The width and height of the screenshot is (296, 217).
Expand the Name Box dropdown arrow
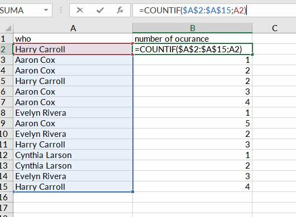click(x=46, y=10)
